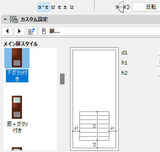Image resolution: width=160 pixels, height=152 pixels.
Task: Click the door style list scrollbar thumb
Action: coord(62,79)
